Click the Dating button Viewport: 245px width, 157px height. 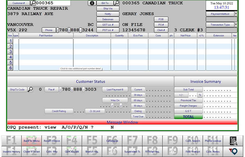point(138,111)
